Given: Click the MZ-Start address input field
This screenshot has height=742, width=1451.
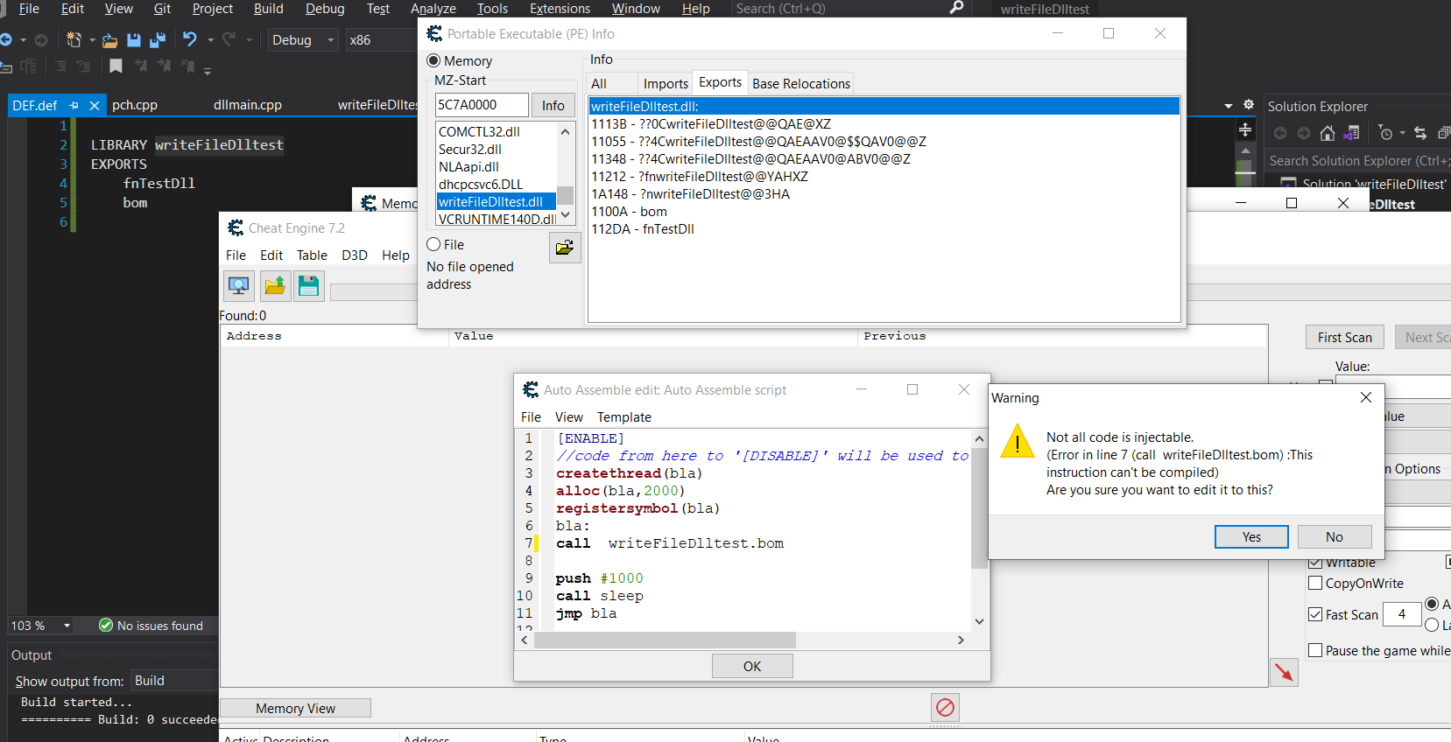Looking at the screenshot, I should pos(481,105).
